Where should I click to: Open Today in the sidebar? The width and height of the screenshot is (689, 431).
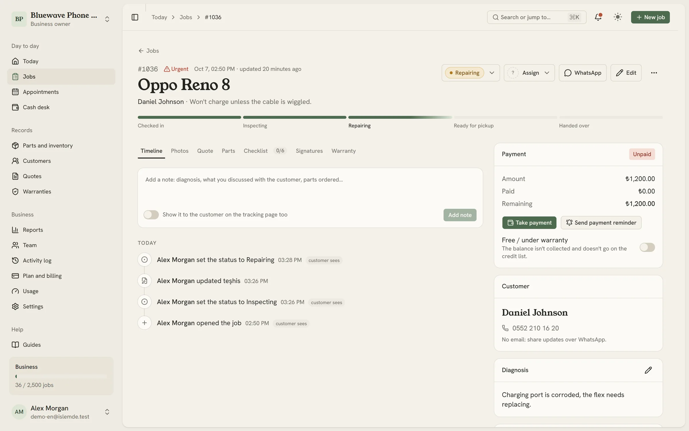(61, 61)
